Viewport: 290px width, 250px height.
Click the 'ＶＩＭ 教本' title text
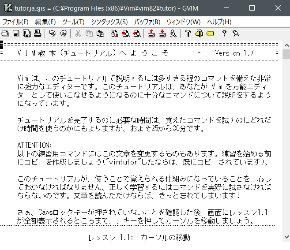pyautogui.click(x=37, y=53)
